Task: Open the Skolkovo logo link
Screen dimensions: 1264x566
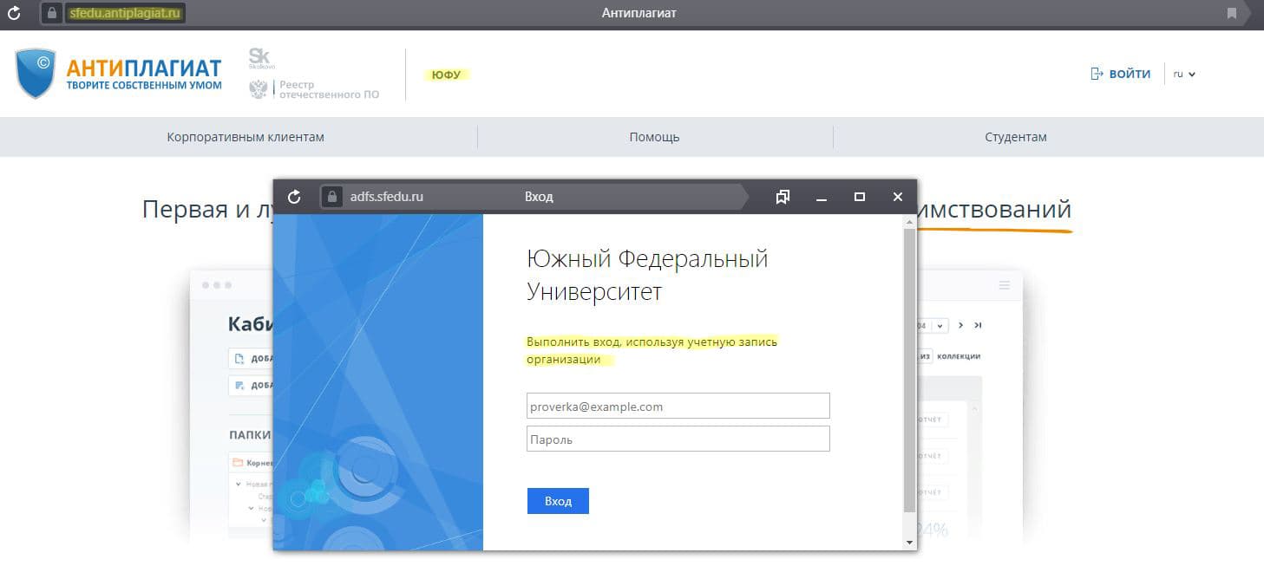Action: [x=259, y=59]
